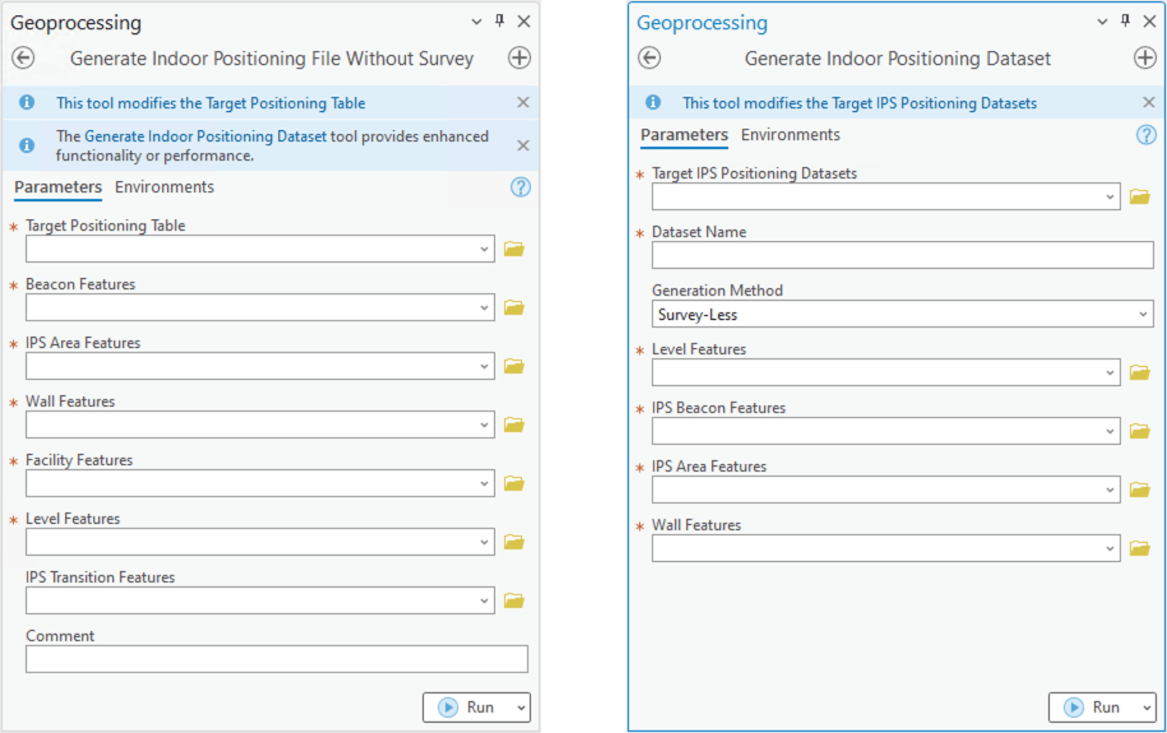Switch to the Environments tab on left pane

(x=164, y=187)
